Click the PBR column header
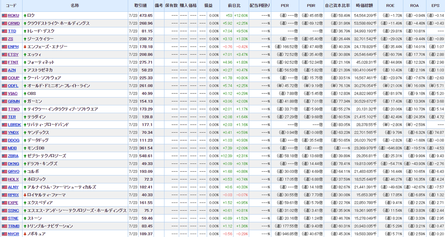This screenshot has height=237, width=445. pos(311,6)
